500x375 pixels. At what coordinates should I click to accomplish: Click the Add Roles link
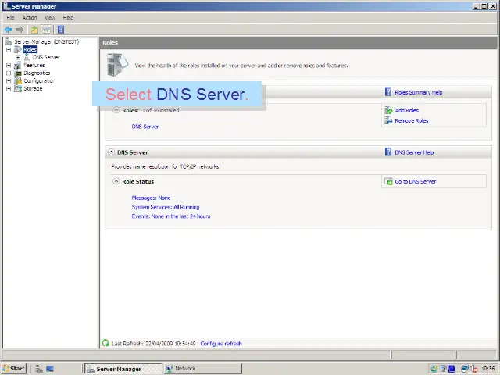tap(406, 110)
